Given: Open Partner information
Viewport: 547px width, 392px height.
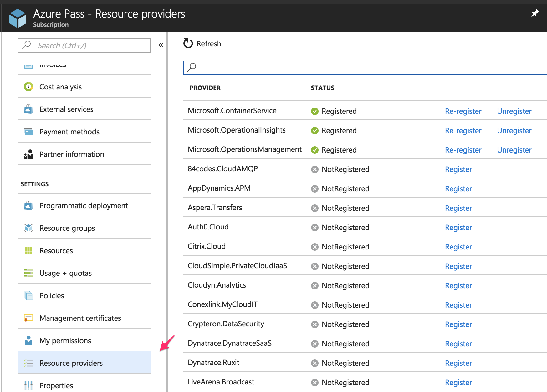Looking at the screenshot, I should (84, 154).
